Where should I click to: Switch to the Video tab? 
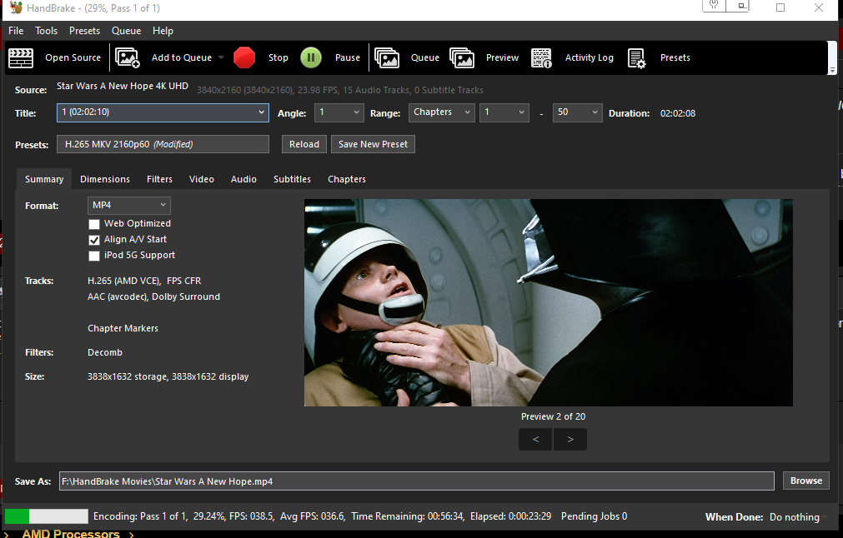coord(202,179)
